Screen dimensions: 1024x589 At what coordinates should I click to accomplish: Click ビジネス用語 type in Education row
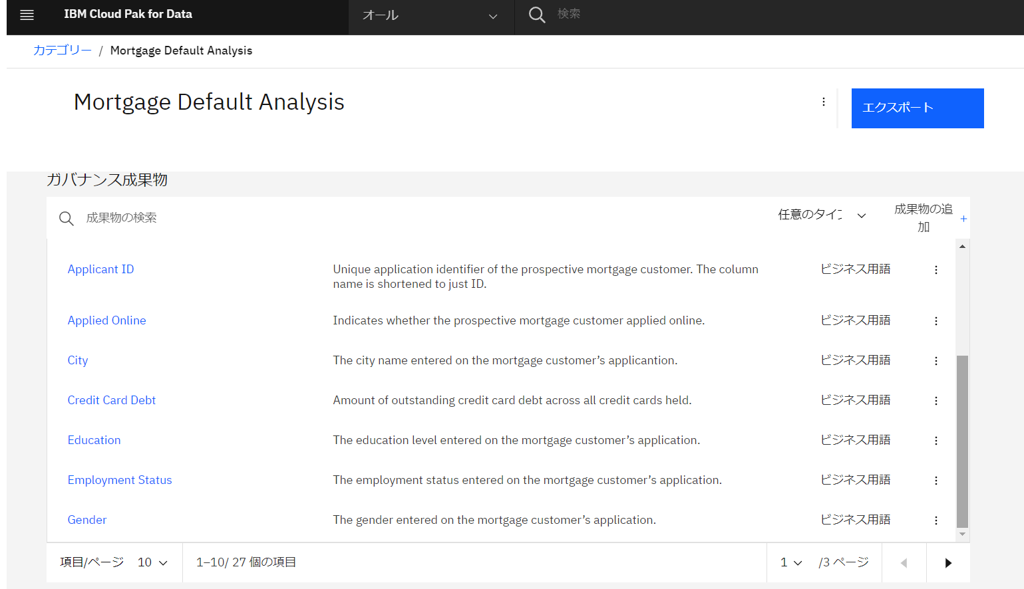pyautogui.click(x=855, y=440)
